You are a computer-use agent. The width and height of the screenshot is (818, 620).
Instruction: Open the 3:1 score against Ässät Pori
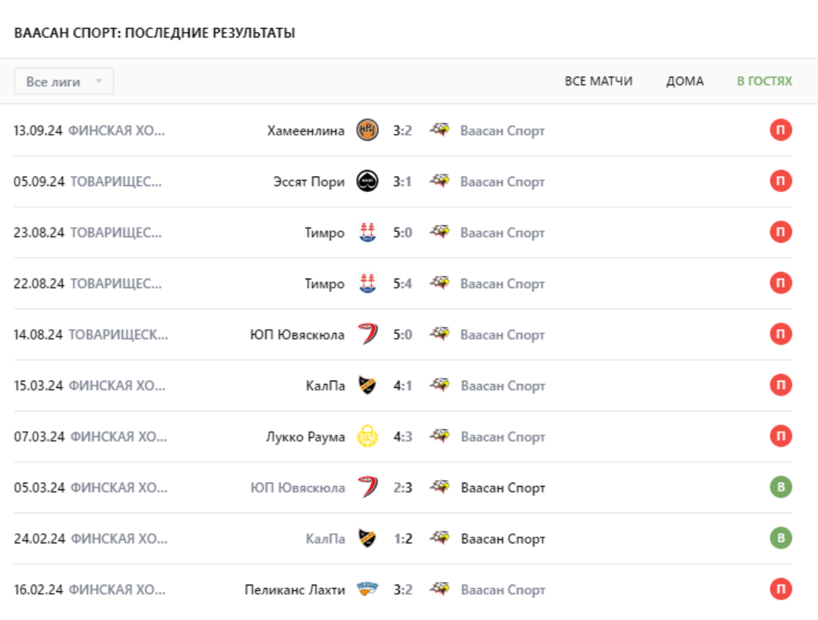point(402,181)
